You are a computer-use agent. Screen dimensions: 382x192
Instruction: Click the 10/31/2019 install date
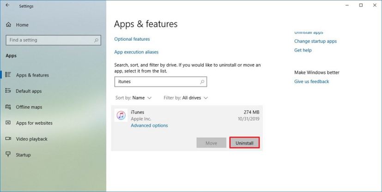click(249, 119)
